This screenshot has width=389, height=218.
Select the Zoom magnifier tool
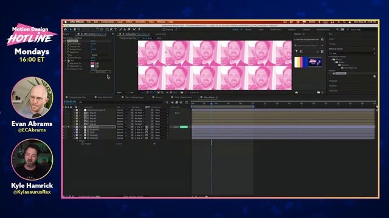(79, 29)
